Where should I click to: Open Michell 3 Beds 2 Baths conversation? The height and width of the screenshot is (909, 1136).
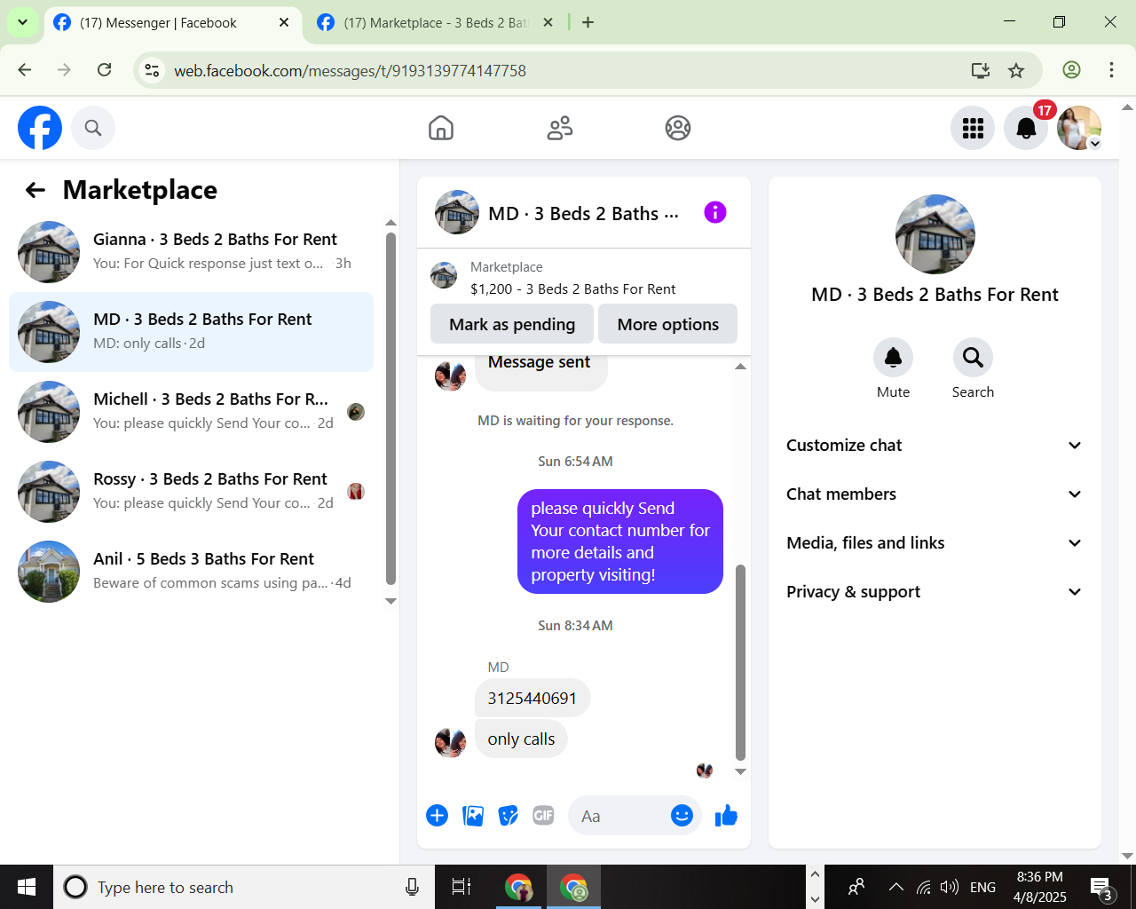pyautogui.click(x=191, y=411)
